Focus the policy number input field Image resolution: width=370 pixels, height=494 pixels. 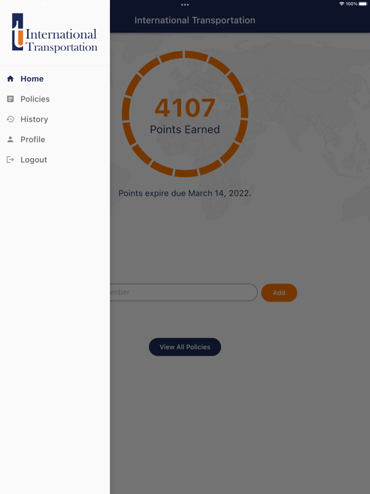[x=184, y=293]
